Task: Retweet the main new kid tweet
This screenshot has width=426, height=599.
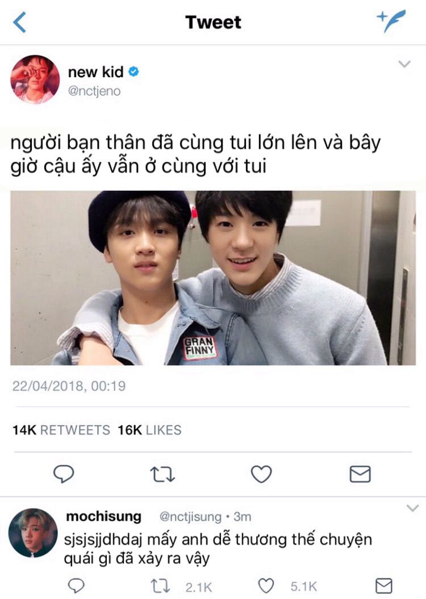Action: (x=162, y=474)
